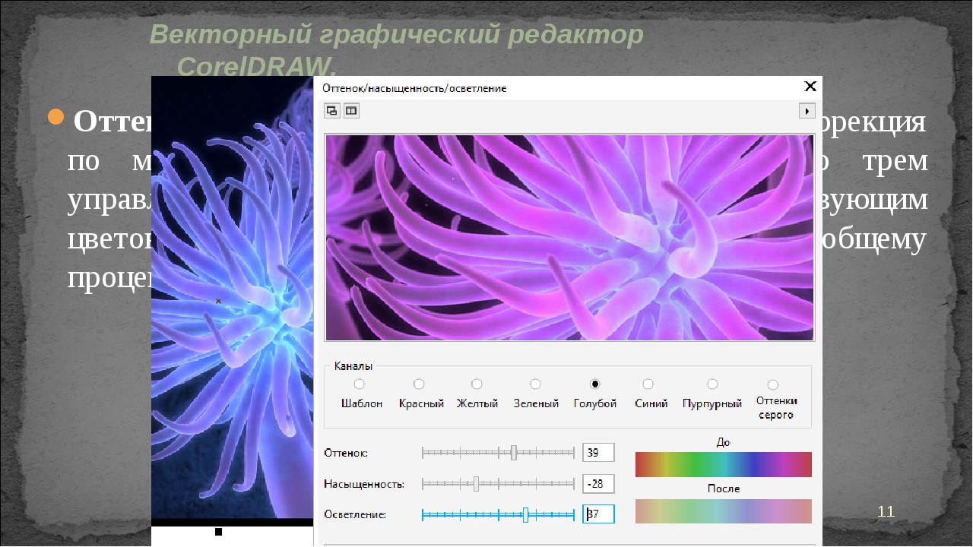Viewport: 973px width, 547px height.
Task: Click the До label above the spectrum
Action: tap(724, 441)
